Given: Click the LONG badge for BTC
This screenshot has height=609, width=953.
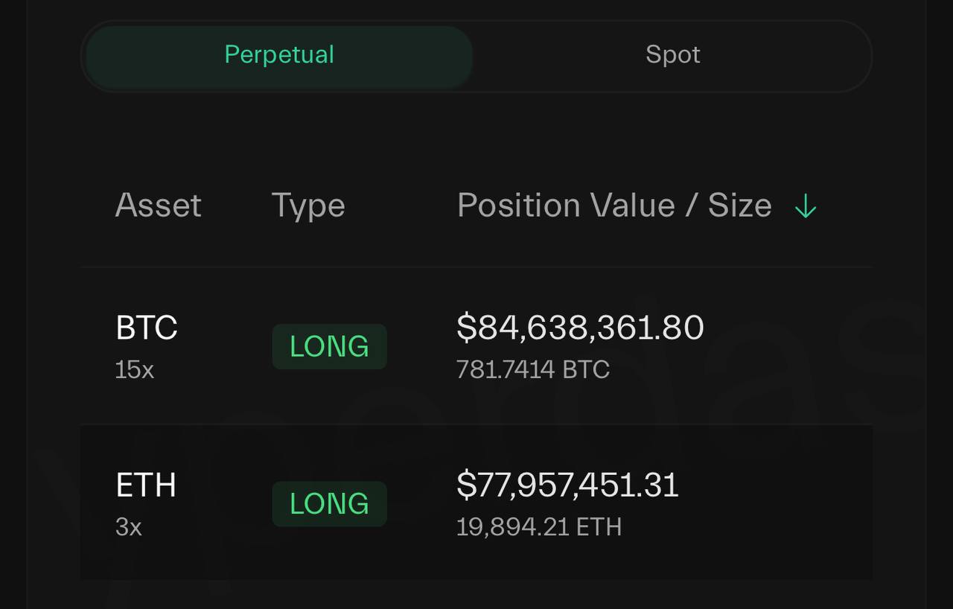Looking at the screenshot, I should 329,346.
